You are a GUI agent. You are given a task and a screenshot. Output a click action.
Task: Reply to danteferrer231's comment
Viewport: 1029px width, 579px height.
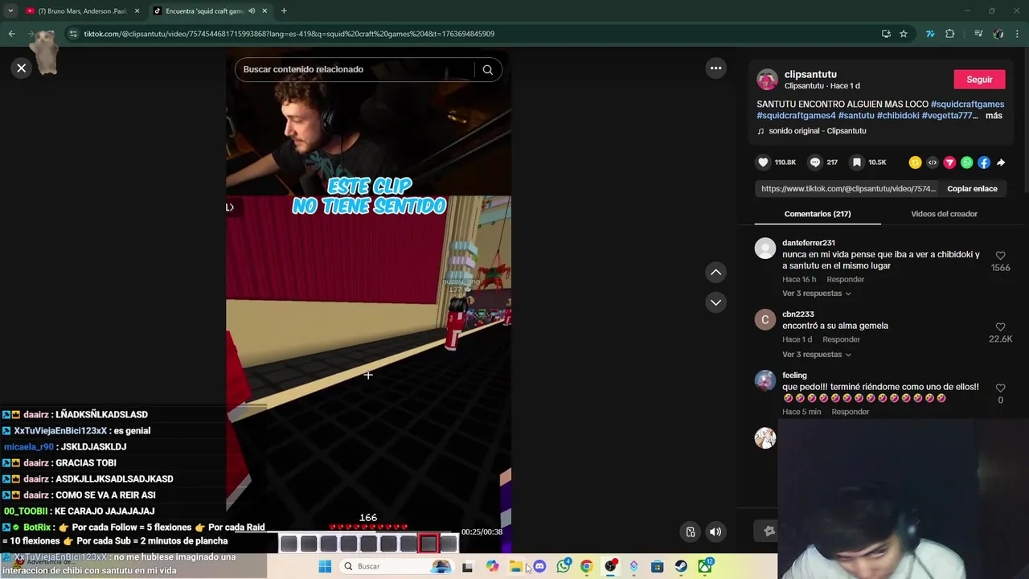pos(846,280)
